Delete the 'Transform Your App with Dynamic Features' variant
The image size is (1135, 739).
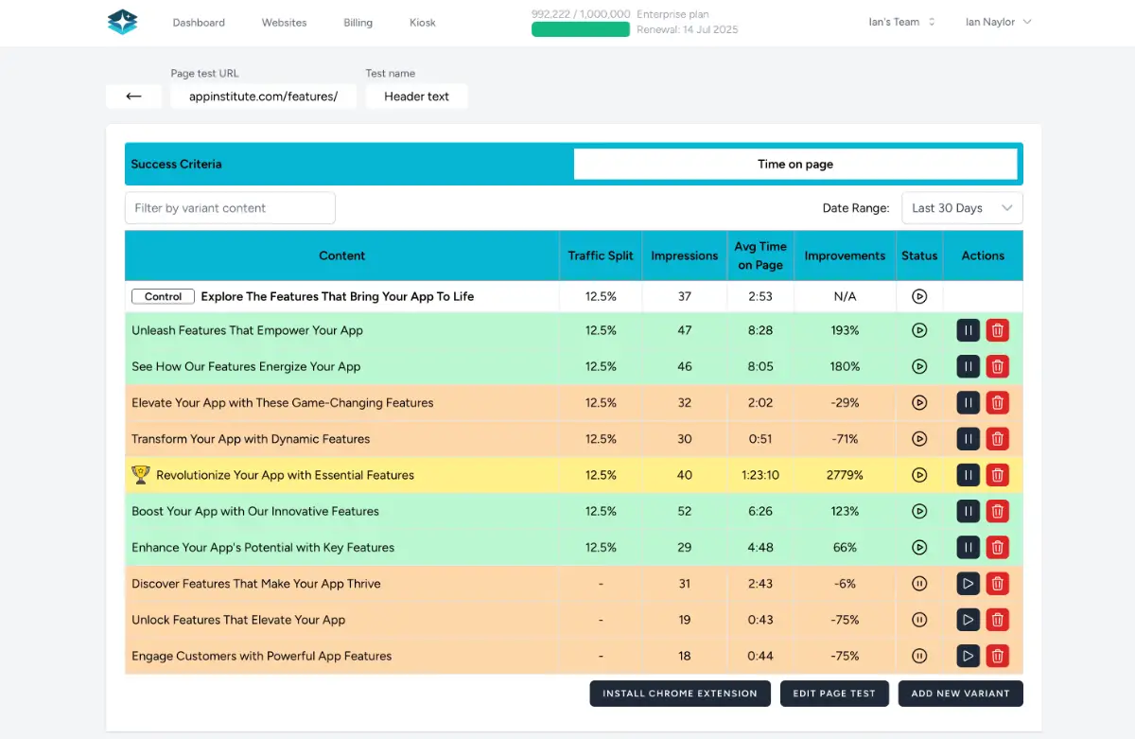[x=997, y=439]
